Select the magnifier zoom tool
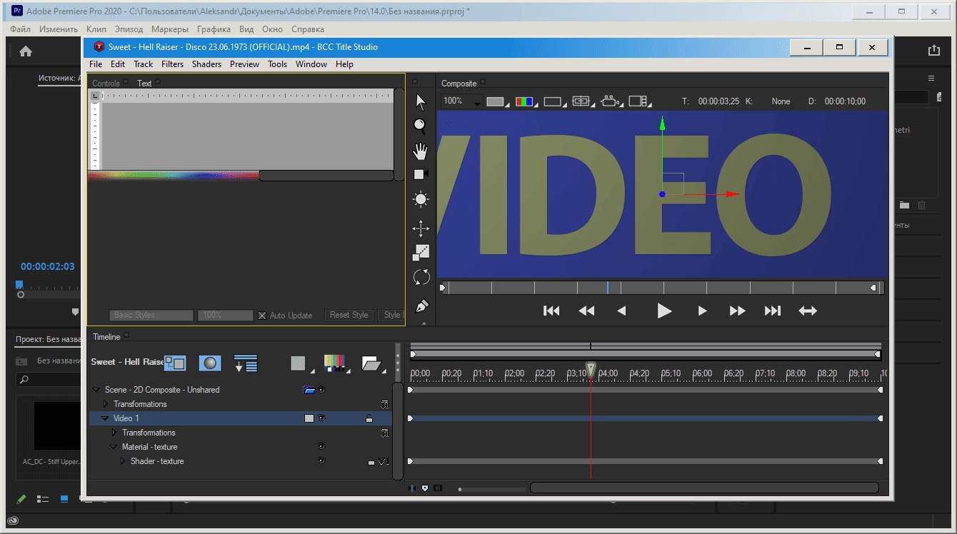Screen dimensions: 957x534 [x=420, y=127]
